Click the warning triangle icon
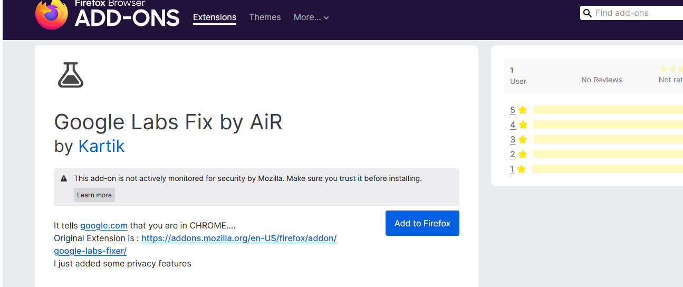This screenshot has height=287, width=683. (x=64, y=179)
